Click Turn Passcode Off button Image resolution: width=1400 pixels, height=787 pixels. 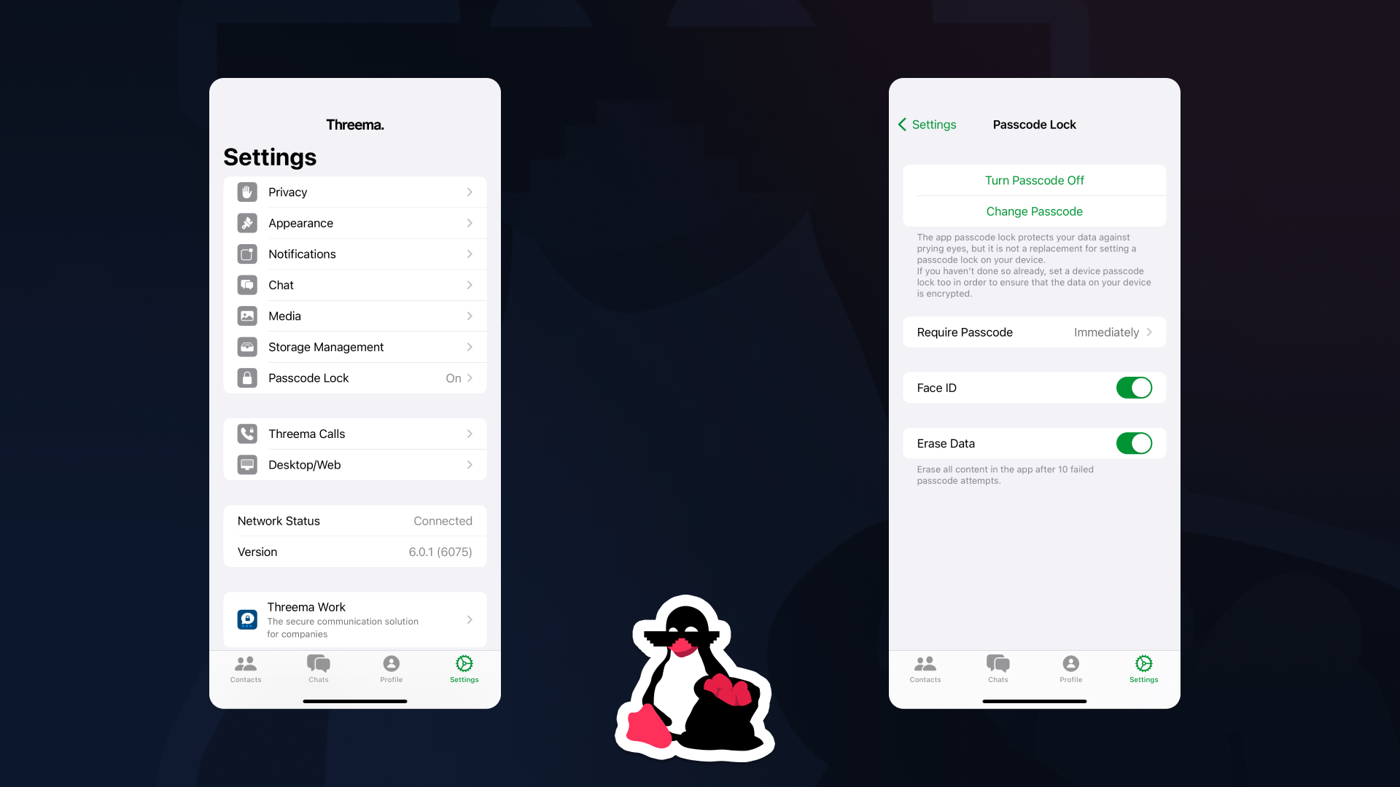(1035, 180)
